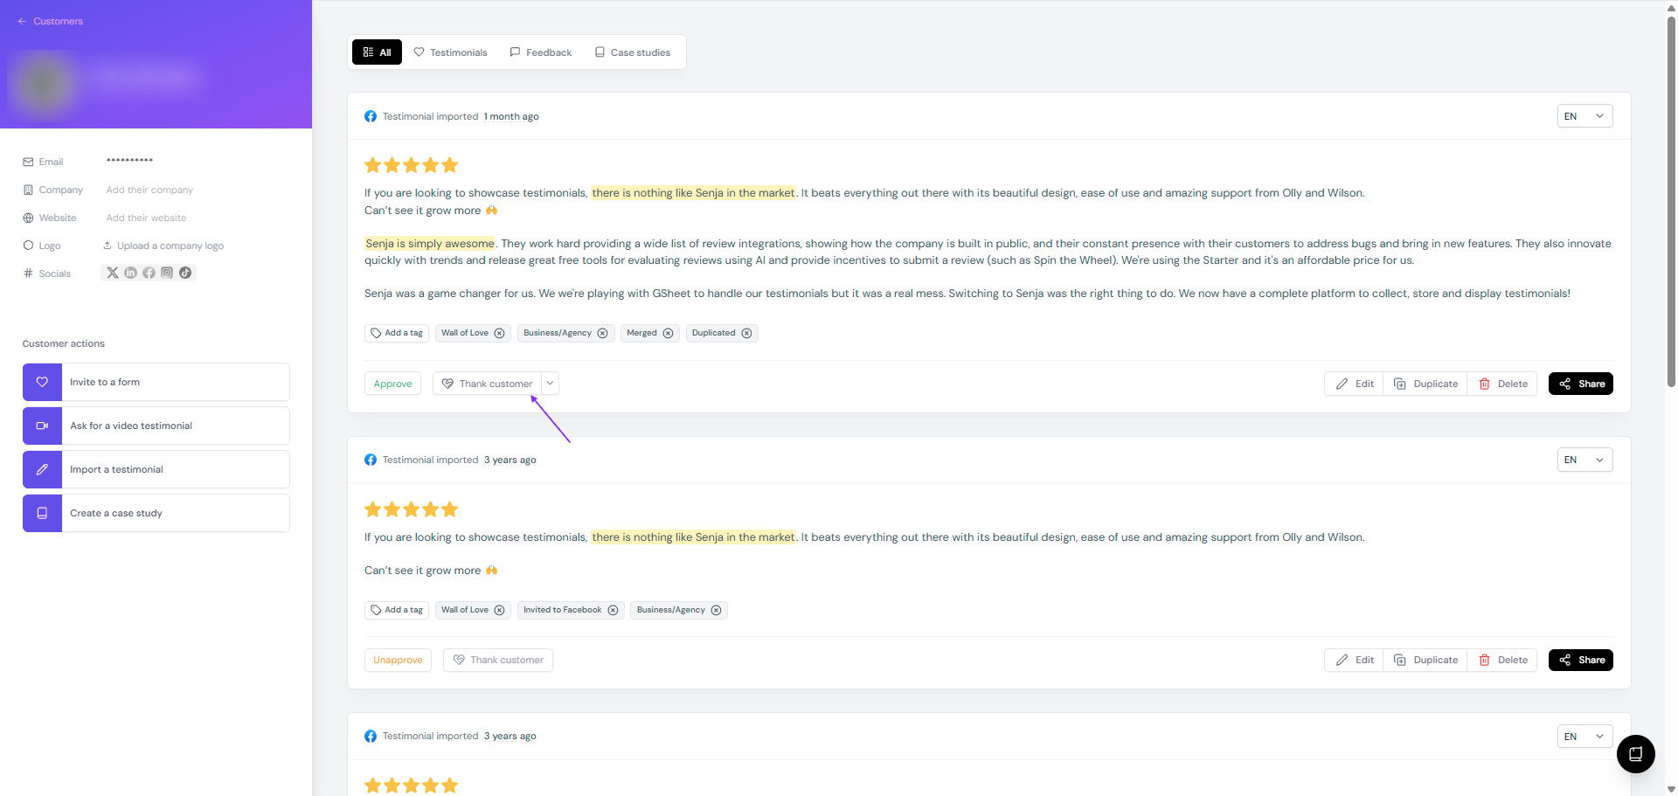Screen dimensions: 1678x796
Task: Switch to the Case studies tab
Action: pyautogui.click(x=633, y=52)
